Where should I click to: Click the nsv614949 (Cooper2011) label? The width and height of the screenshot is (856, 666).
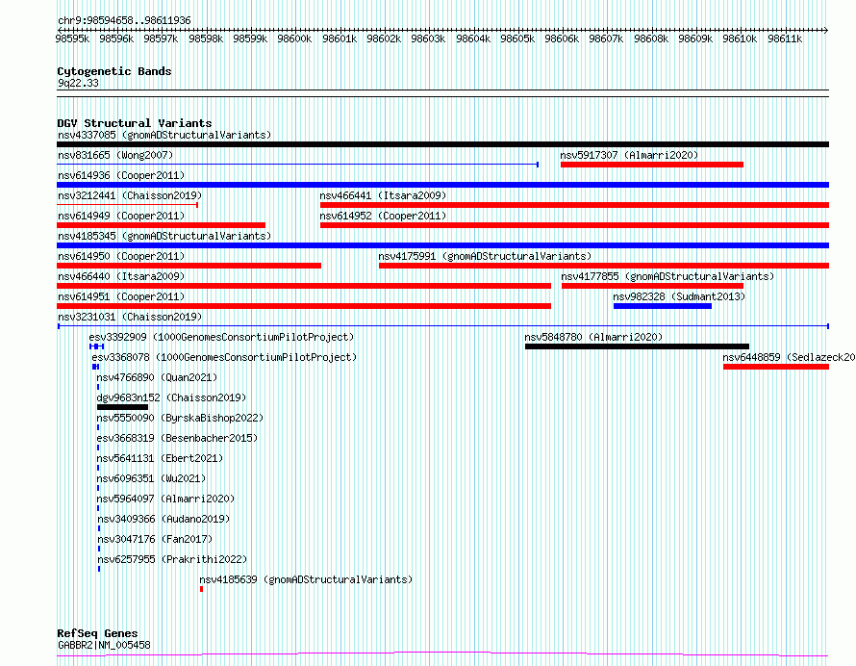(121, 216)
